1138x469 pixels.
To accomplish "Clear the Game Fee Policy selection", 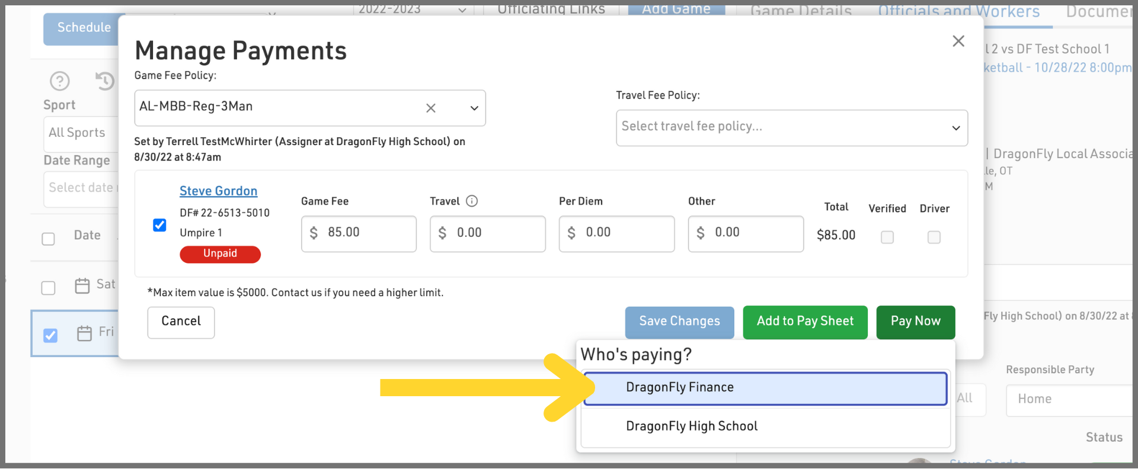I will [431, 108].
